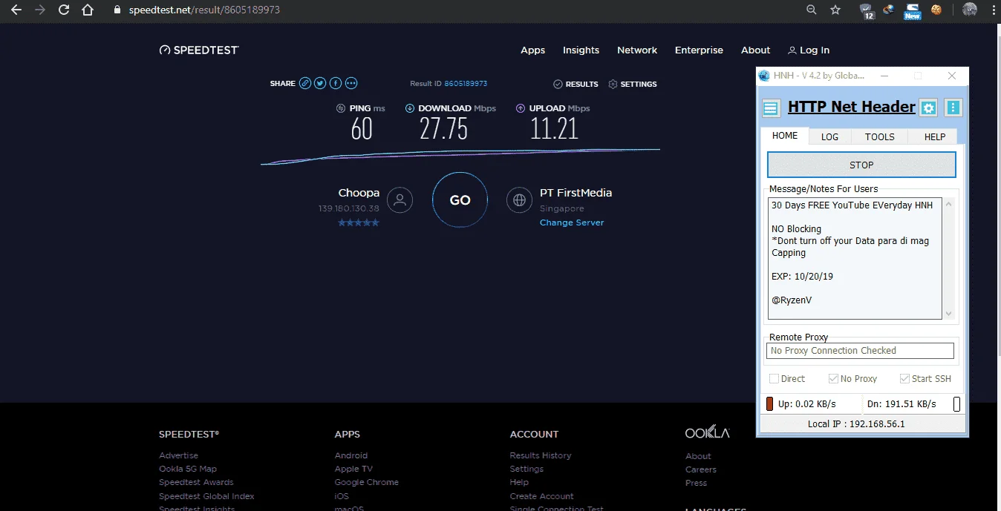Toggle the No Proxy checkbox
Screen dimensions: 1001x511
point(833,379)
